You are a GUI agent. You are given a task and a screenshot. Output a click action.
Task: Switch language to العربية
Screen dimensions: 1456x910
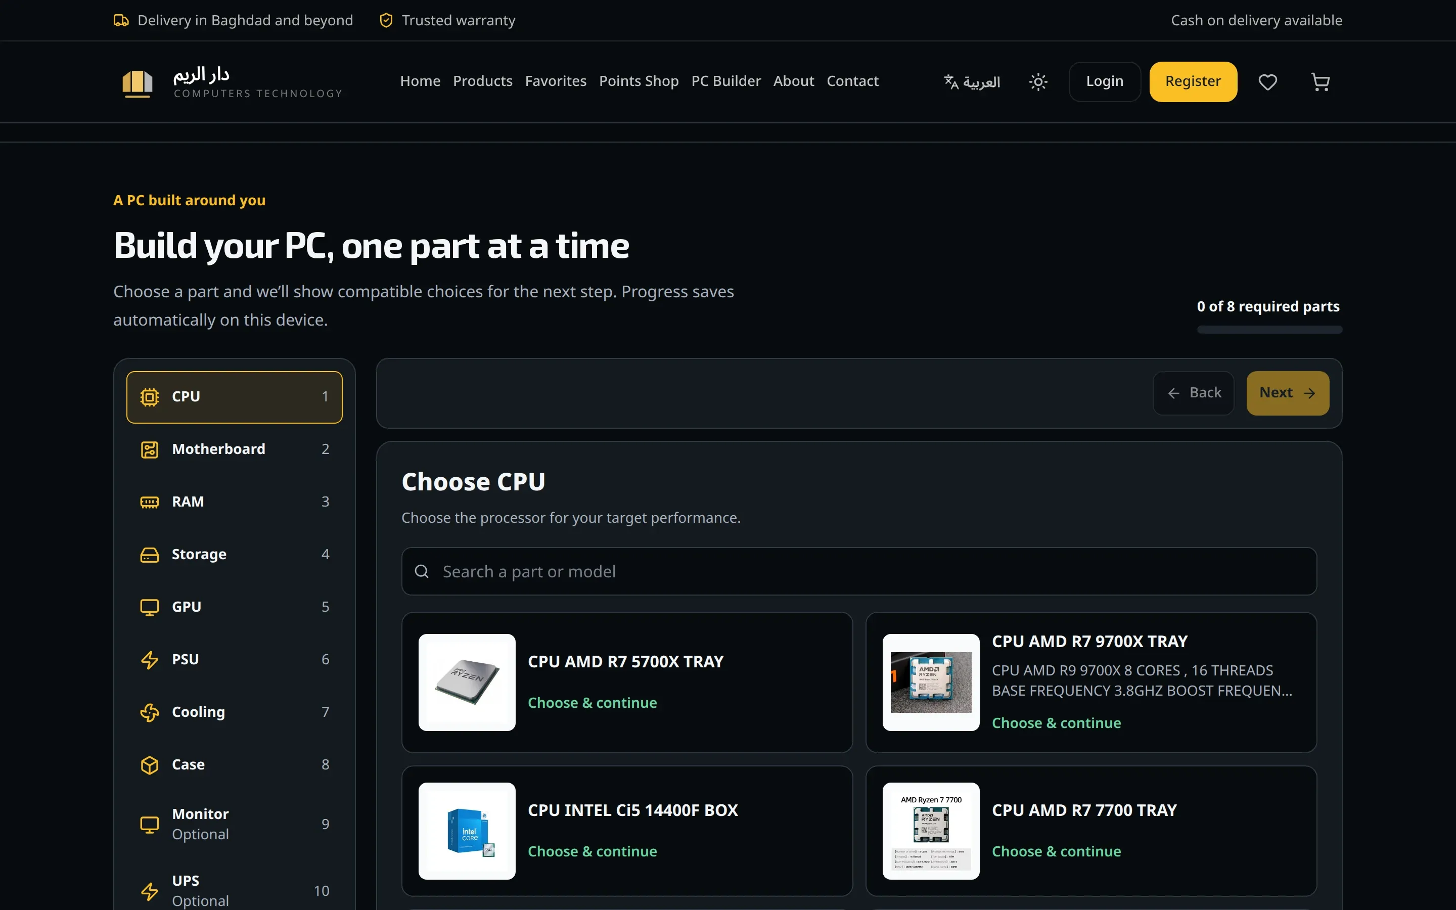[972, 82]
